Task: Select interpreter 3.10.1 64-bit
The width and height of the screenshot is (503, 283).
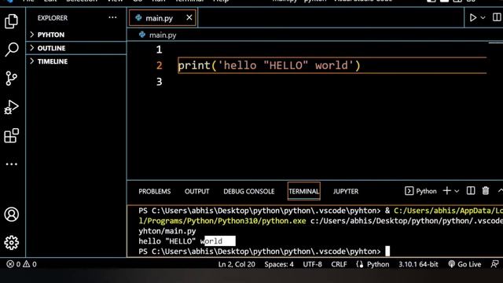Action: [418, 264]
